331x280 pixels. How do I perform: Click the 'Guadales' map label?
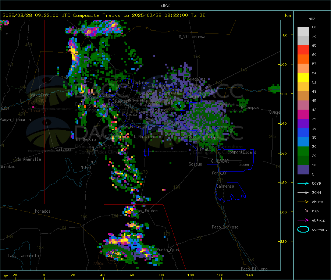196,79
